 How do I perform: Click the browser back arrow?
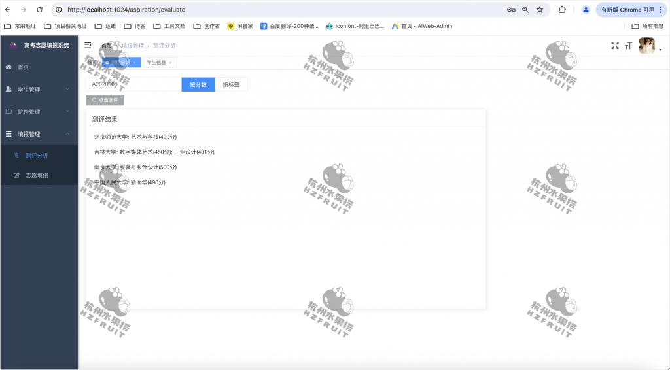click(8, 10)
